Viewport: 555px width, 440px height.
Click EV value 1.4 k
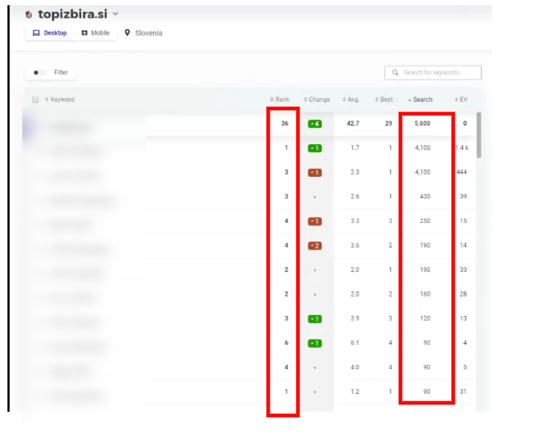[462, 148]
